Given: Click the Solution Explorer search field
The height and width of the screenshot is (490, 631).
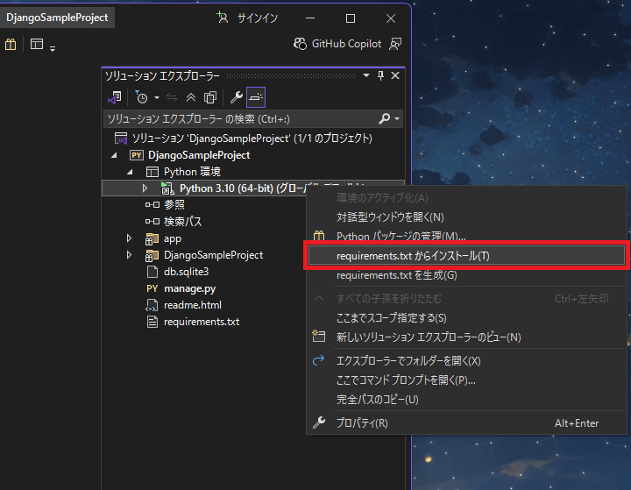Looking at the screenshot, I should (x=241, y=118).
